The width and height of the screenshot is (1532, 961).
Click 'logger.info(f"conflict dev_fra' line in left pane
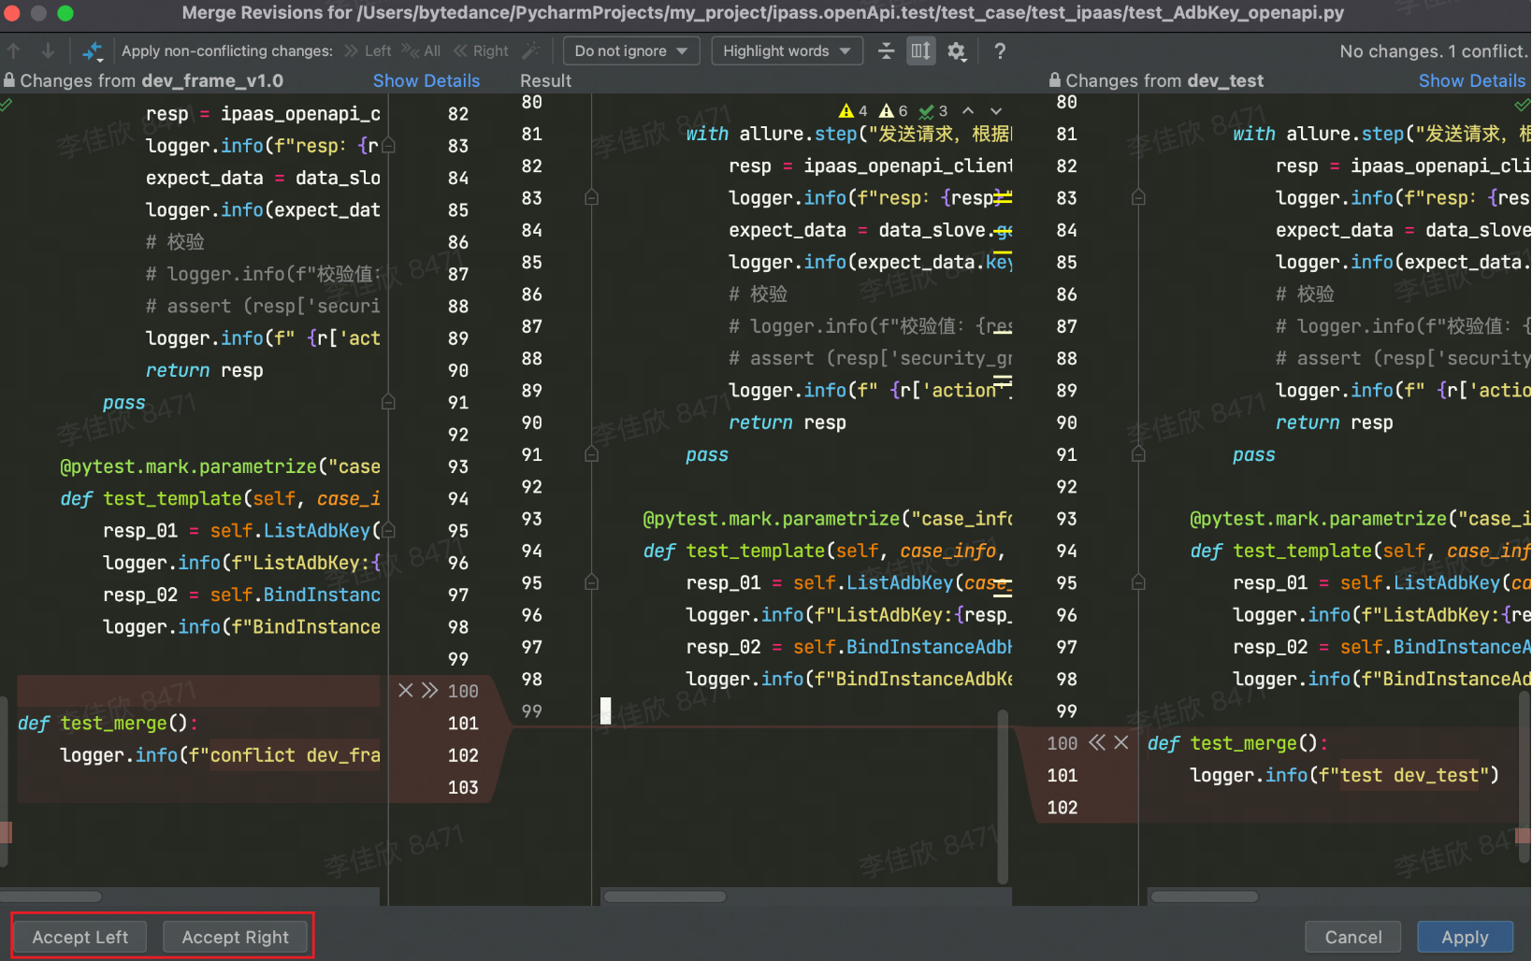coord(220,754)
